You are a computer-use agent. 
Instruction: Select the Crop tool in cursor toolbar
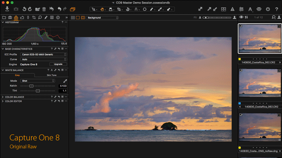(119, 9)
